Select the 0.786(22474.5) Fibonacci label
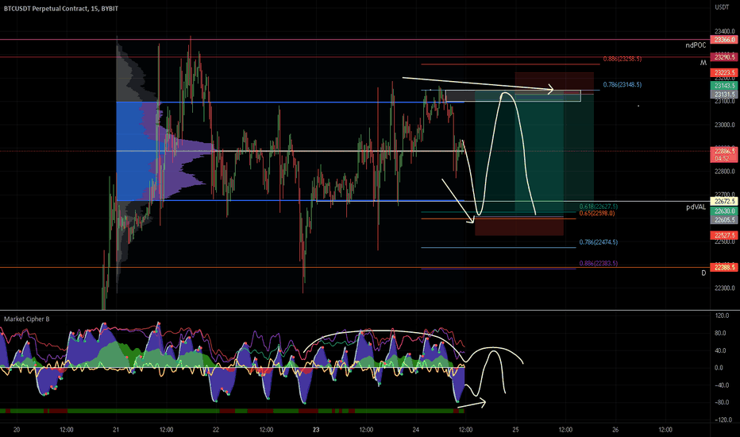 [x=598, y=242]
